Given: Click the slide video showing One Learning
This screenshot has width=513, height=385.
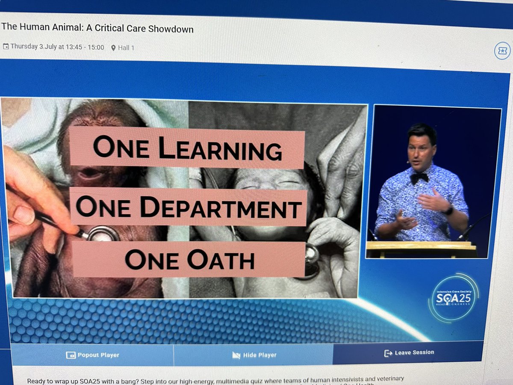Looking at the screenshot, I should [184, 199].
